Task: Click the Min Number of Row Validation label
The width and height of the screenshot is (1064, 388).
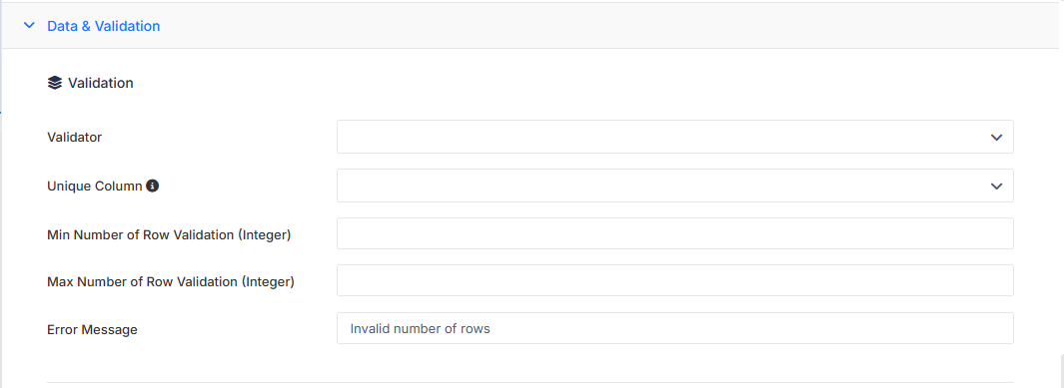Action: (169, 234)
